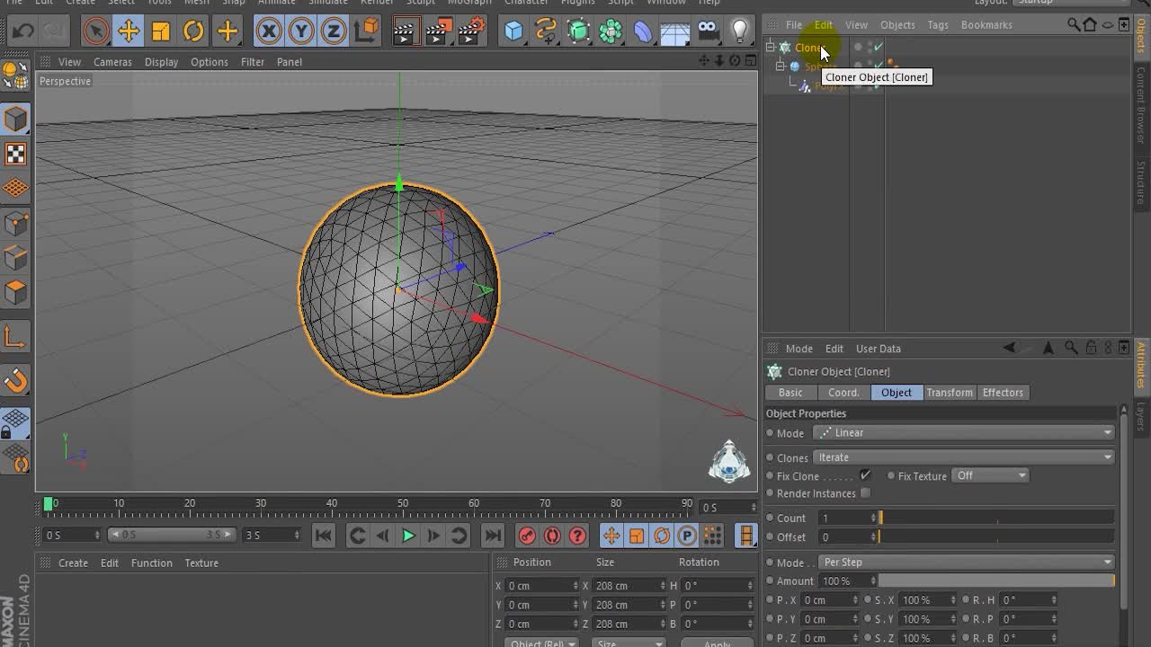Collapse the Cloner object tree
This screenshot has height=647, width=1151.
click(771, 48)
